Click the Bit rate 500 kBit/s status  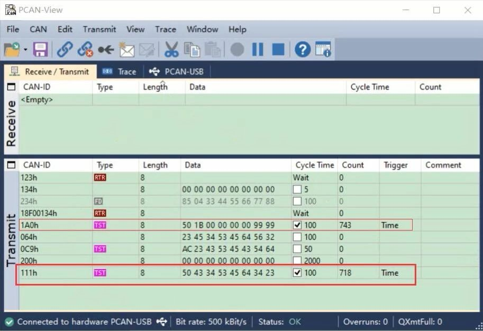click(211, 322)
